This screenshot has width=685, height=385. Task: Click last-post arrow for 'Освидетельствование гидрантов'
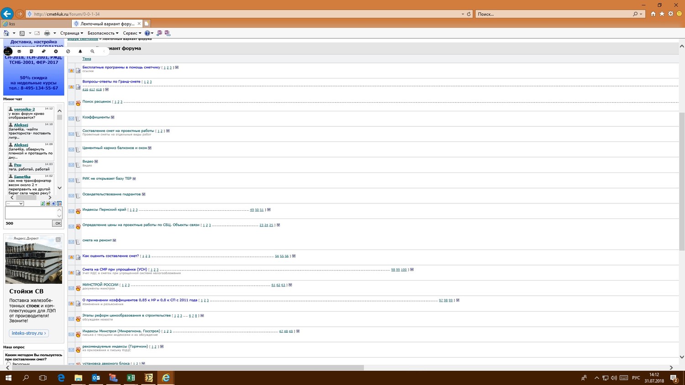143,194
